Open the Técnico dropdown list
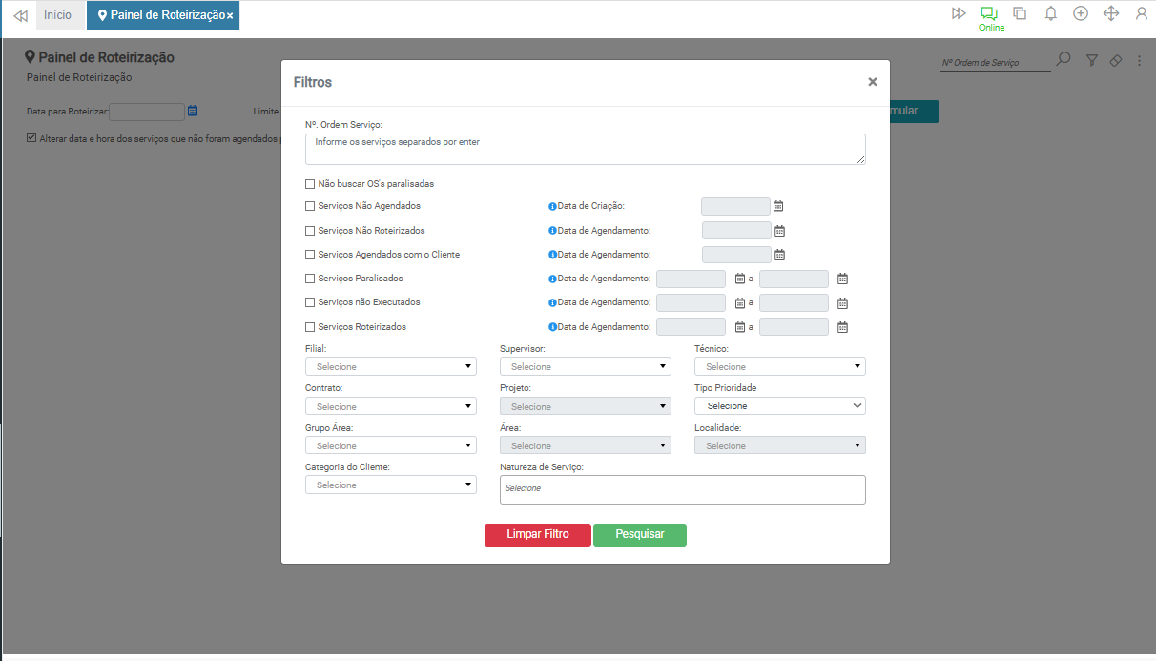This screenshot has height=661, width=1156. (779, 366)
